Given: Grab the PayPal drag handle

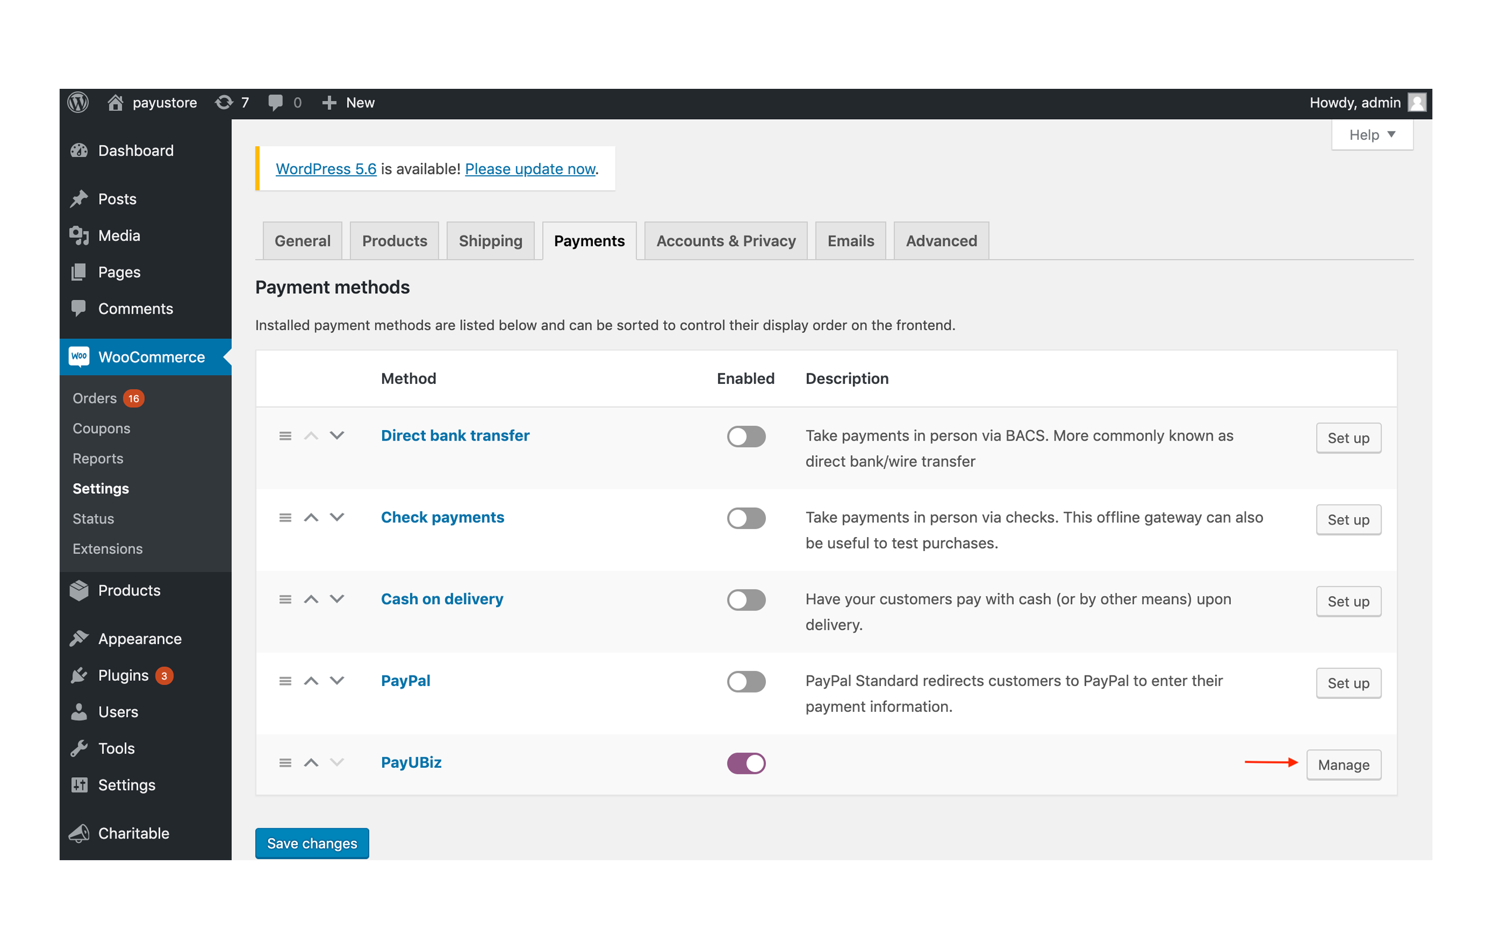Looking at the screenshot, I should [285, 681].
